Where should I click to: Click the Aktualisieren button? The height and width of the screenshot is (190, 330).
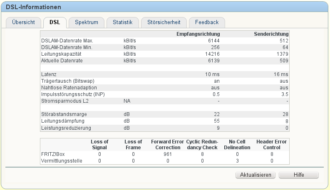click(256, 175)
